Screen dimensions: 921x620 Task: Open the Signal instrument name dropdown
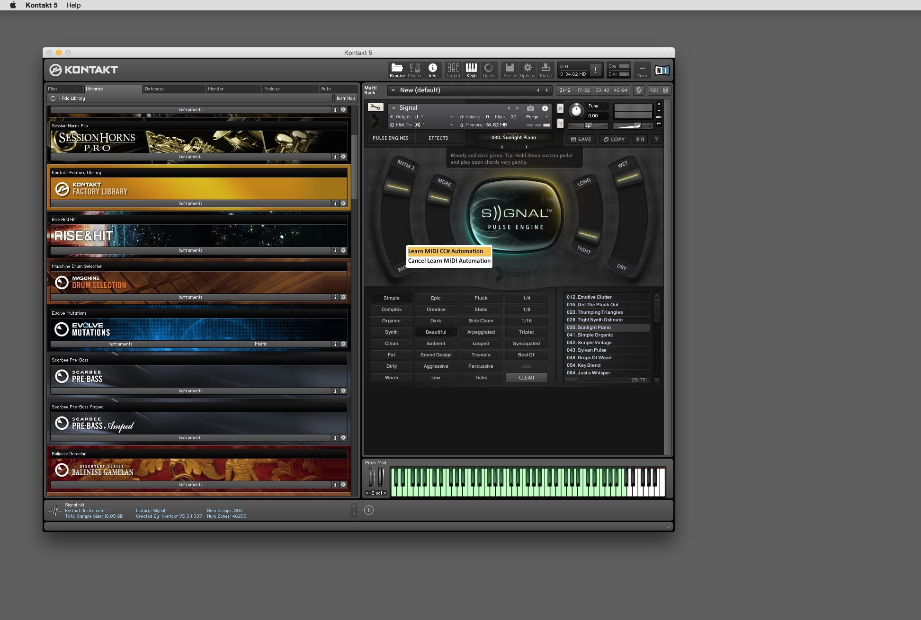(x=393, y=108)
